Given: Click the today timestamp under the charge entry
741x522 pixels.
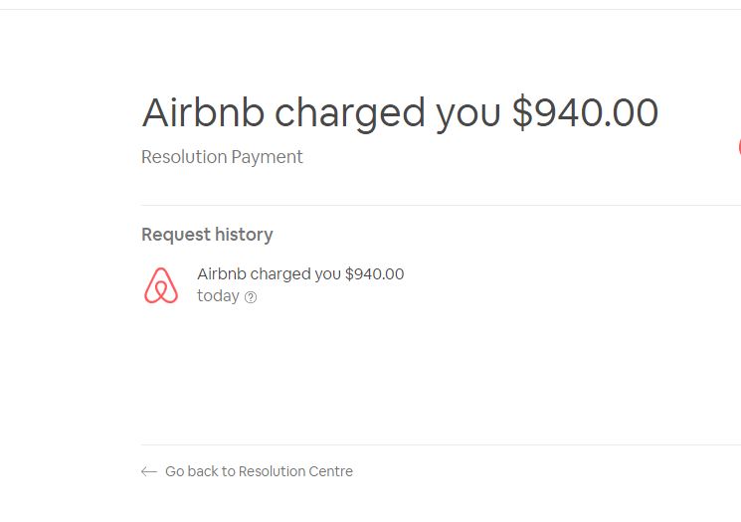Looking at the screenshot, I should (x=219, y=296).
